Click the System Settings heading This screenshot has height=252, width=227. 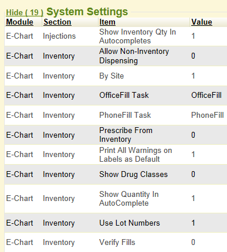(x=87, y=12)
